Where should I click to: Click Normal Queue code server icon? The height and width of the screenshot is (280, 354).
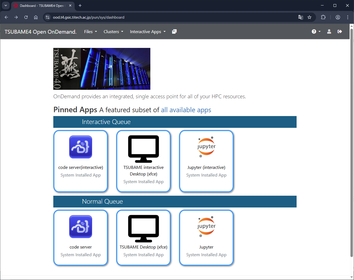click(x=80, y=227)
